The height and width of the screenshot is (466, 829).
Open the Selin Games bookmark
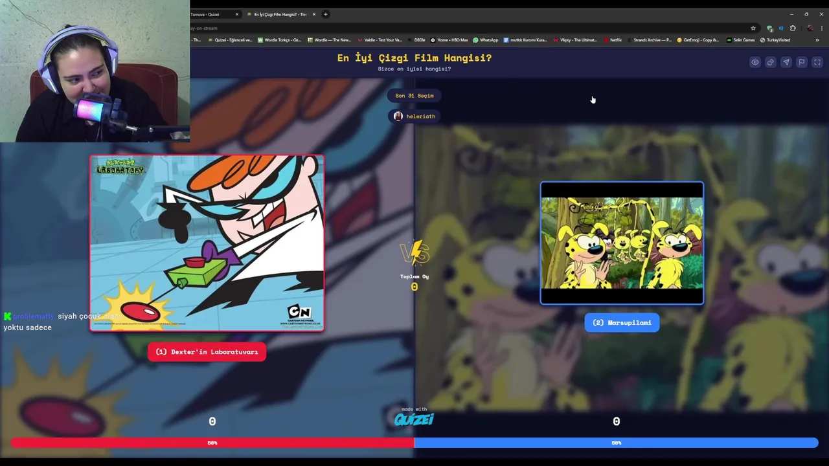(x=740, y=40)
